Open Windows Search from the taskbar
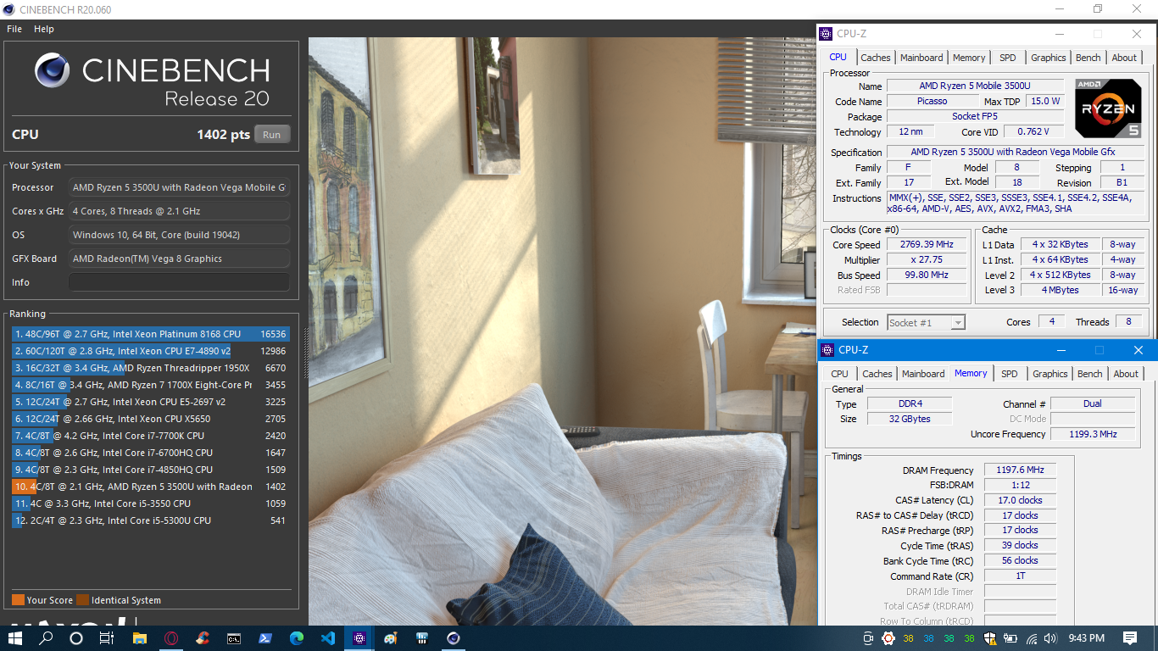This screenshot has height=651, width=1158. [x=46, y=638]
